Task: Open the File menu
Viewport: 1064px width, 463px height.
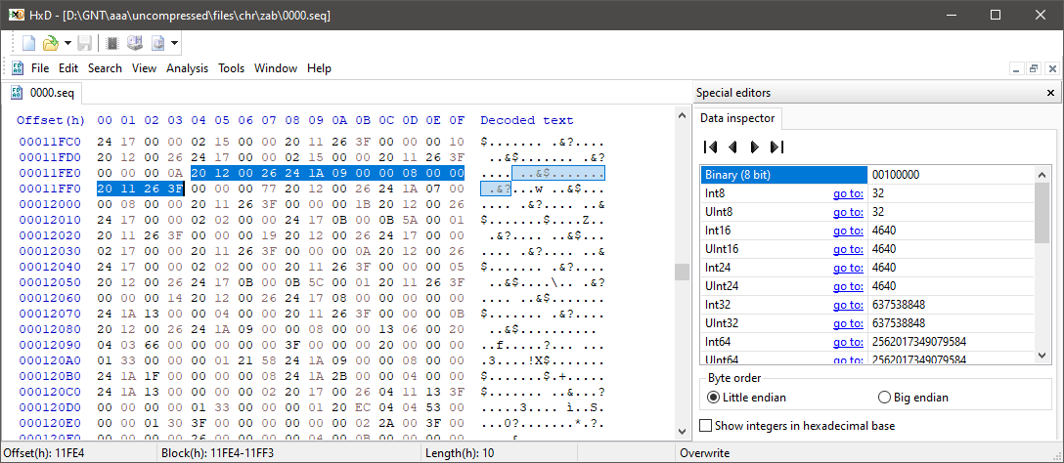Action: point(40,67)
